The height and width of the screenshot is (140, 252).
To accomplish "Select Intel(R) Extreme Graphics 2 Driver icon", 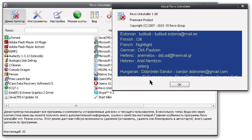I will pos(6,92).
